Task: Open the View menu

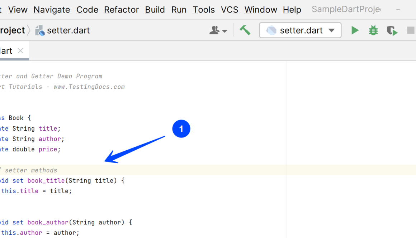Action: point(18,10)
